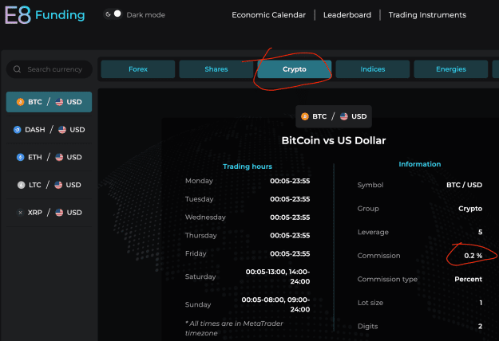
Task: Open the Economic Calendar page
Action: tap(268, 15)
